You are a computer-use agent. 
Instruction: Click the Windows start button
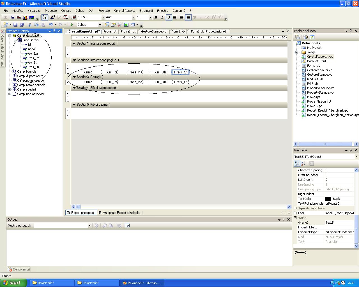click(13, 283)
